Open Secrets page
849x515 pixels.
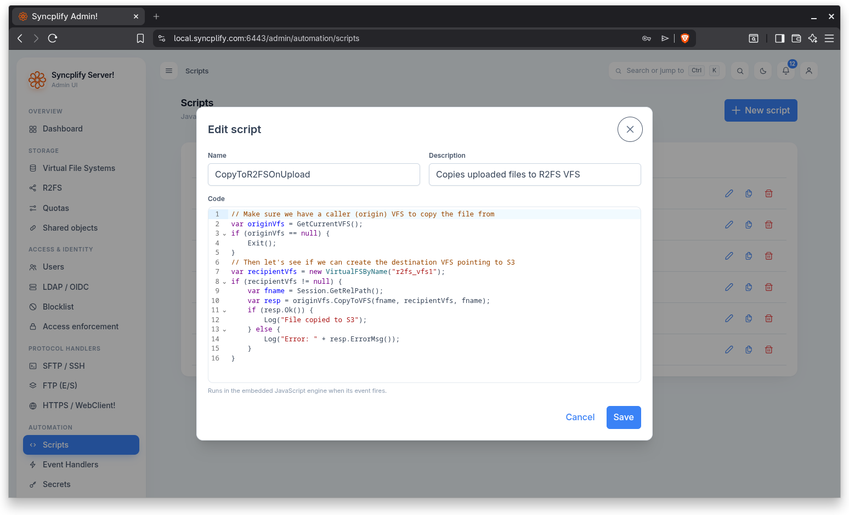click(81, 484)
